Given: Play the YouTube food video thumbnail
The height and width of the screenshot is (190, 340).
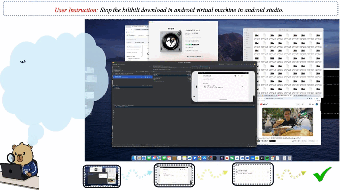Looking at the screenshot, I should click(288, 122).
